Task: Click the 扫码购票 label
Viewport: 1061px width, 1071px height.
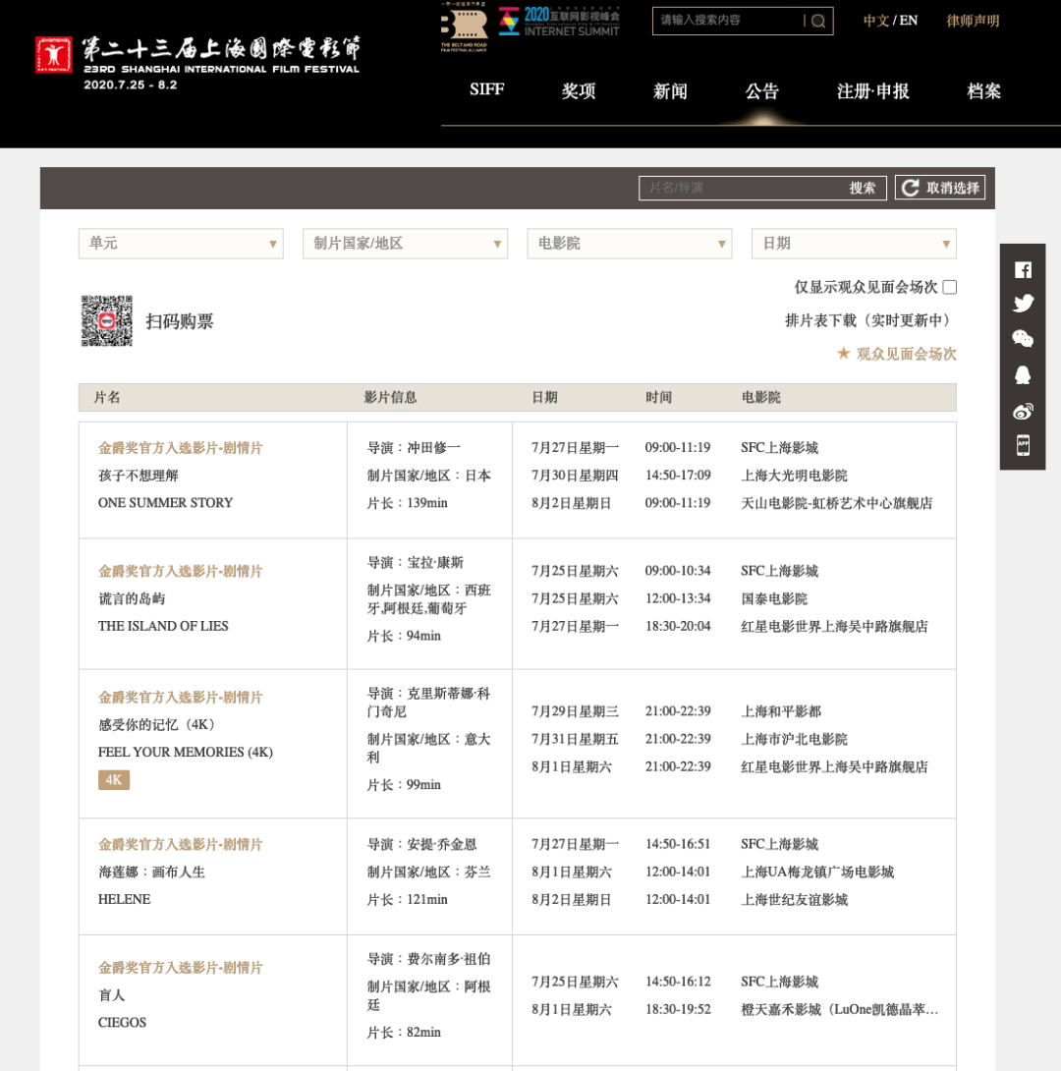Action: pyautogui.click(x=179, y=321)
